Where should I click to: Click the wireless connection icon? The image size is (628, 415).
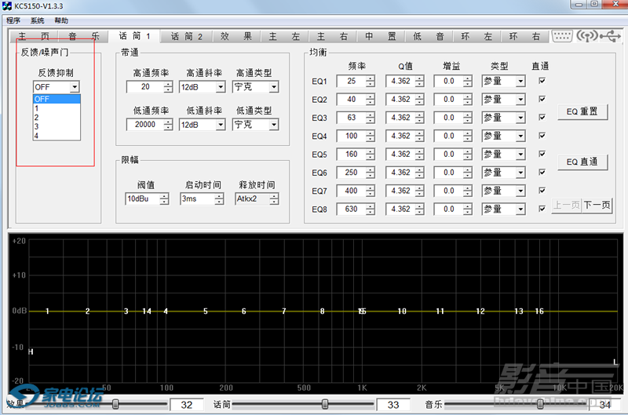pos(586,36)
